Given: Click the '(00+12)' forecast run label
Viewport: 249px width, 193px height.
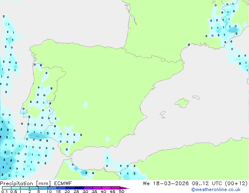Looking at the screenshot, I should 236,184.
